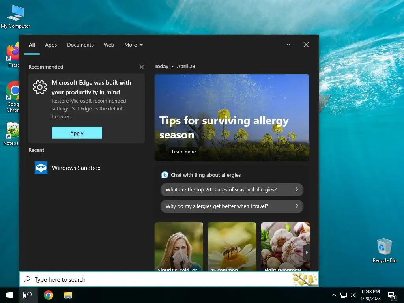Show next article cards with arrow
Image resolution: width=404 pixels, height=303 pixels.
pos(307,252)
